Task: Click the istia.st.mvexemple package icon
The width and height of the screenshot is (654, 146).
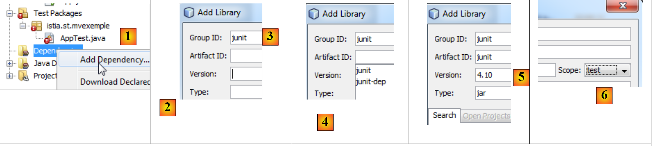Action: (37, 26)
